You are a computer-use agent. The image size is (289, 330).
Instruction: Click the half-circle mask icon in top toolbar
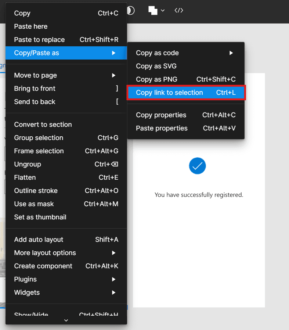131,11
